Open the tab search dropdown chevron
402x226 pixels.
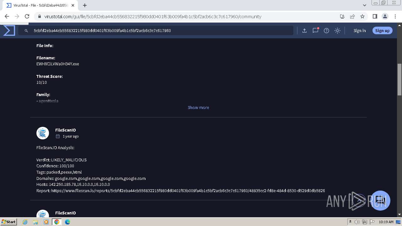(365, 5)
